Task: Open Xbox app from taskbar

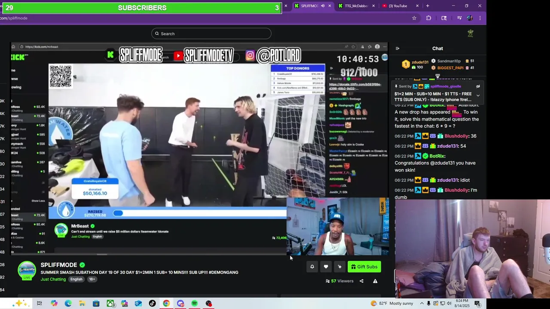Action: pyautogui.click(x=110, y=303)
